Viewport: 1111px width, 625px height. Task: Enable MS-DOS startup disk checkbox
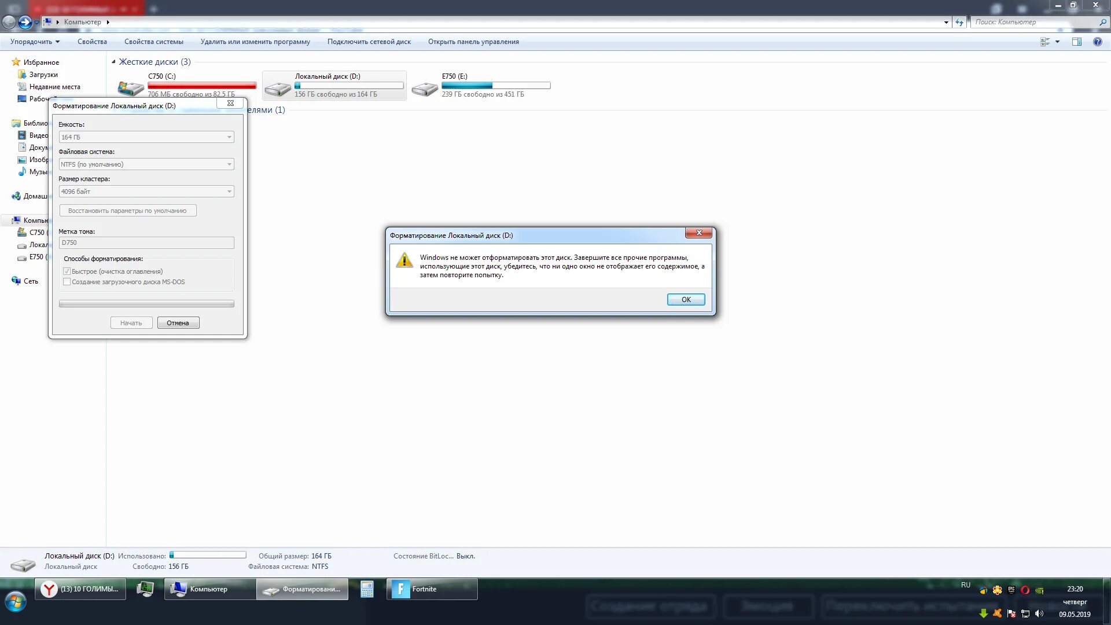[67, 282]
